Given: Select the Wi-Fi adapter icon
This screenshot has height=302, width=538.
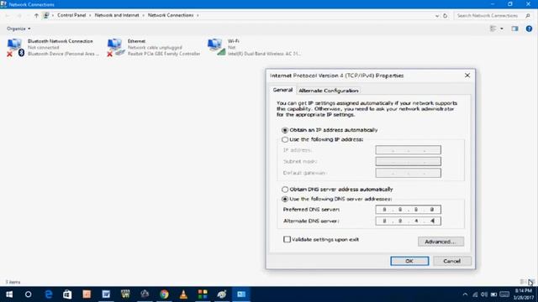Looking at the screenshot, I should (x=216, y=47).
